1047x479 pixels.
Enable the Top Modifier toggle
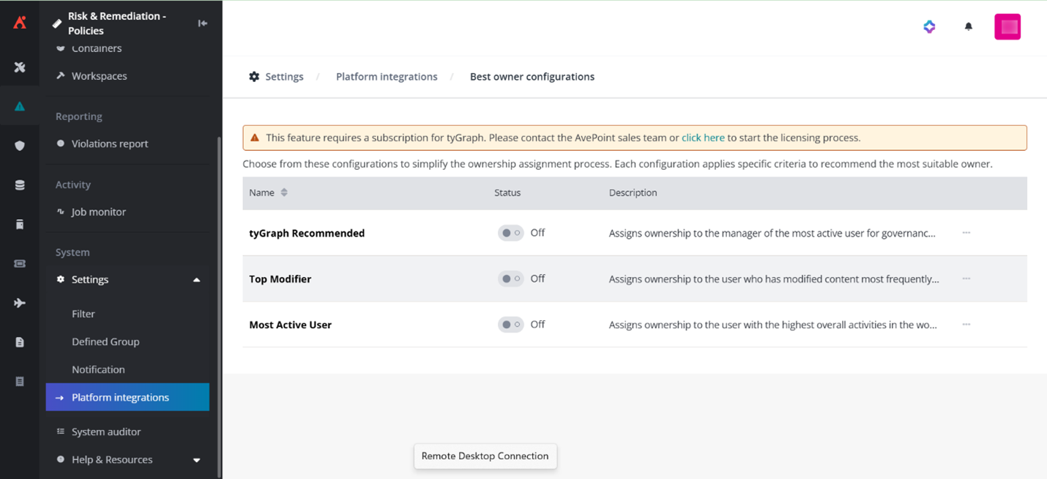[x=510, y=279]
